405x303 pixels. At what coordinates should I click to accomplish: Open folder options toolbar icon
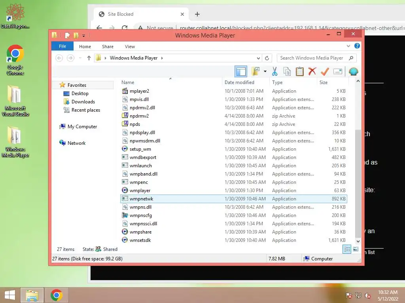point(256,71)
